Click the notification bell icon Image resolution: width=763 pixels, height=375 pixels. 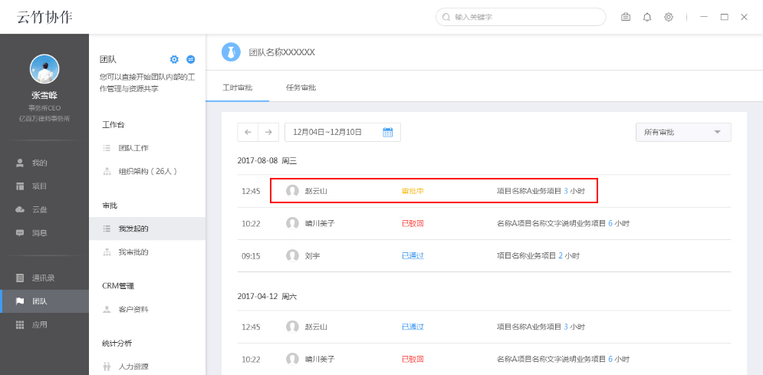[647, 17]
